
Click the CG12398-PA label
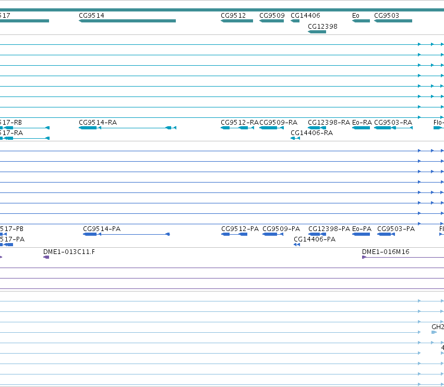[x=329, y=229]
